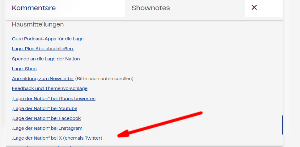Click Lage-Plus Abo abschließen link

point(43,49)
